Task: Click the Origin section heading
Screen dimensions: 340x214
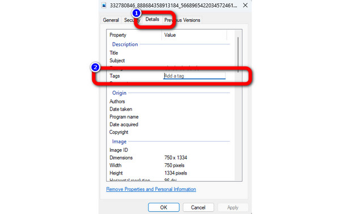Action: pos(119,93)
